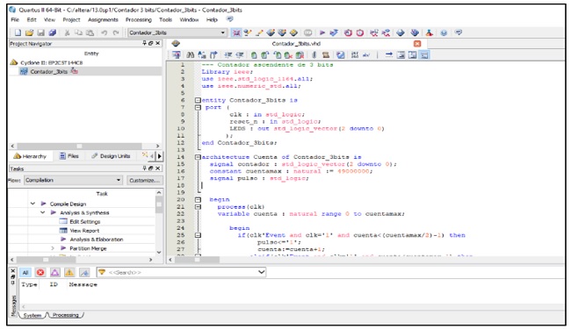Open the Help menu
The width and height of the screenshot is (571, 329).
[x=212, y=19]
